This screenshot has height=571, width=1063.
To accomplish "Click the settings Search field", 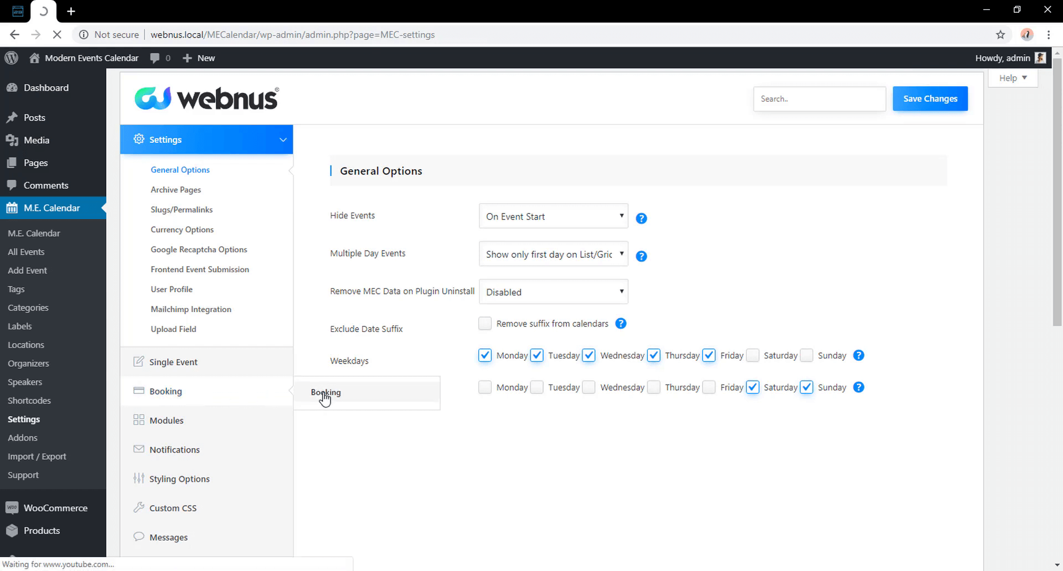I will [819, 98].
